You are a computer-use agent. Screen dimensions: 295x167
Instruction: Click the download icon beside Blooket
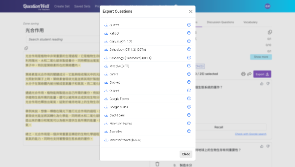[x=106, y=82]
